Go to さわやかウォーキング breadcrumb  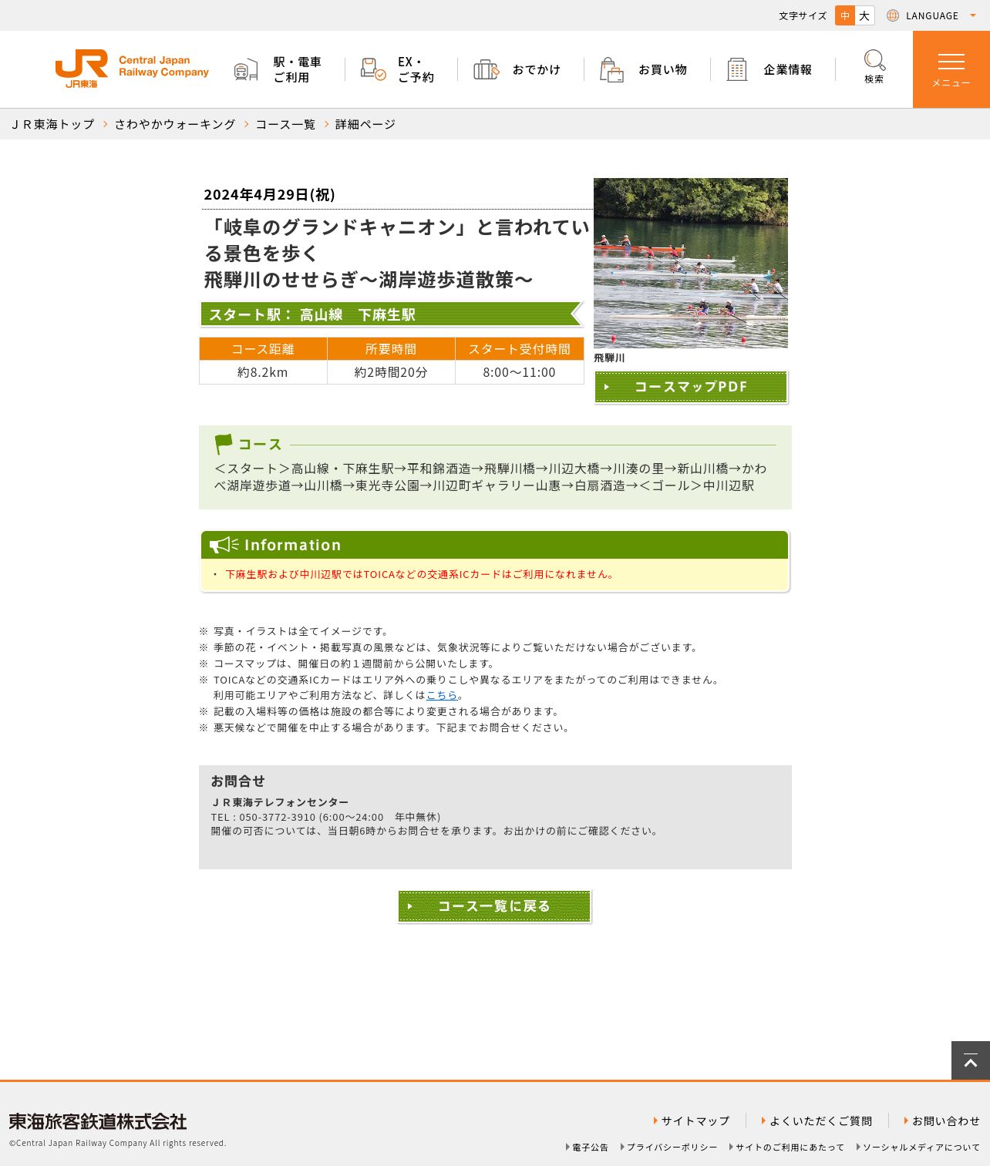175,124
